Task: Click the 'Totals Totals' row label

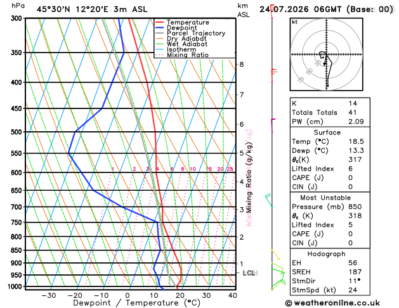Action: tap(315, 113)
